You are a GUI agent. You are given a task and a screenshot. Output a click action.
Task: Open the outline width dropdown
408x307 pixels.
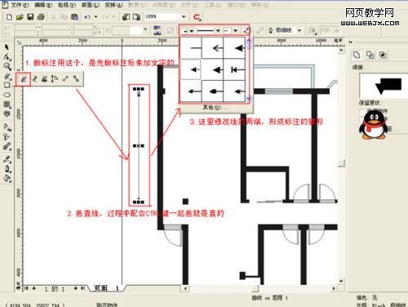pos(299,30)
